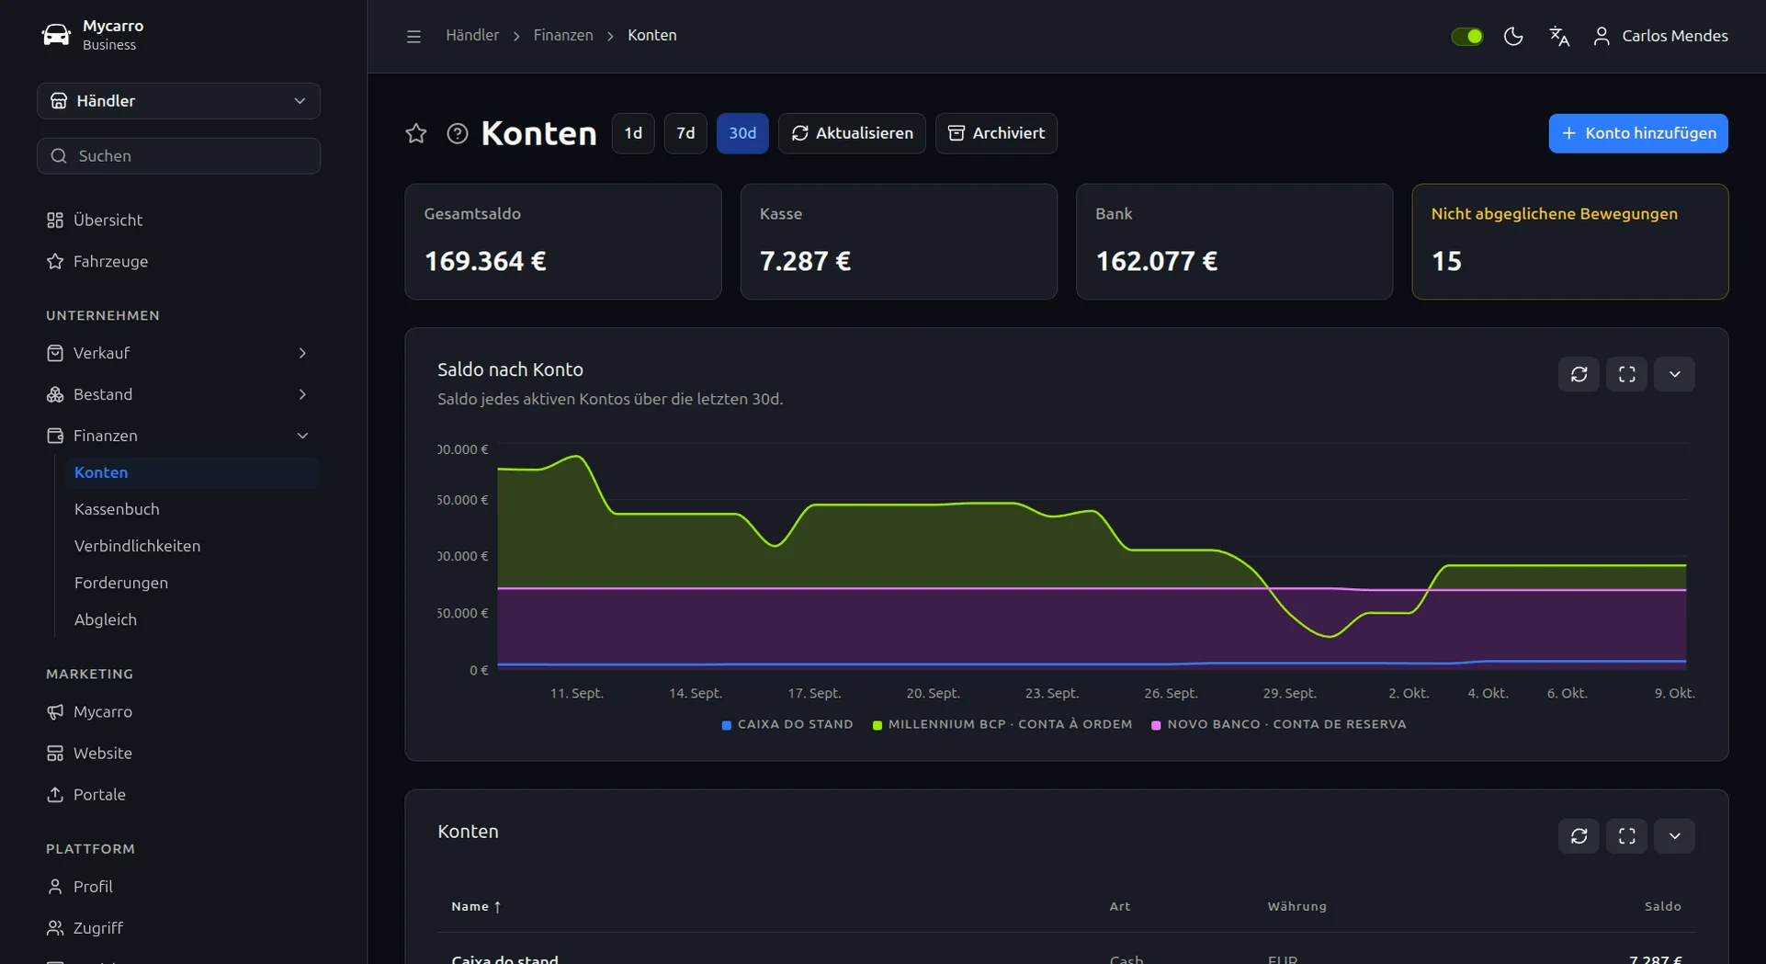Open the Archiviert accounts view
The image size is (1766, 964).
coord(996,133)
